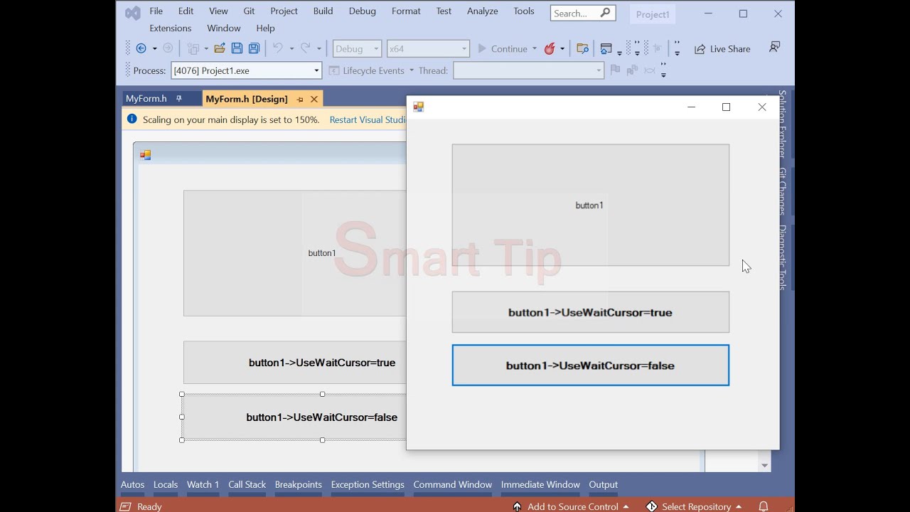Click the designer scrollbar down arrow
Screen dimensions: 910x512
point(765,466)
